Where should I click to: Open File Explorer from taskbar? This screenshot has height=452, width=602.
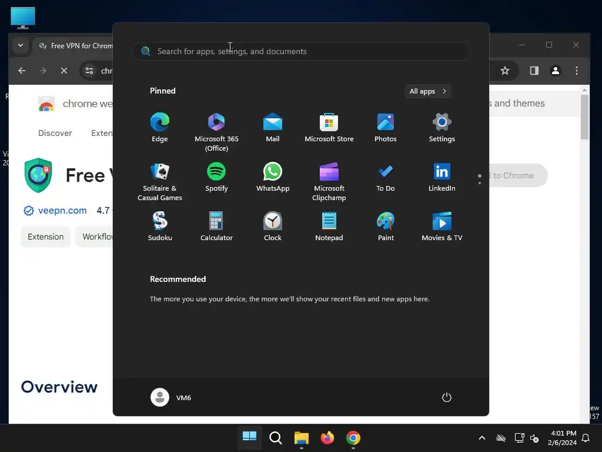pos(302,437)
